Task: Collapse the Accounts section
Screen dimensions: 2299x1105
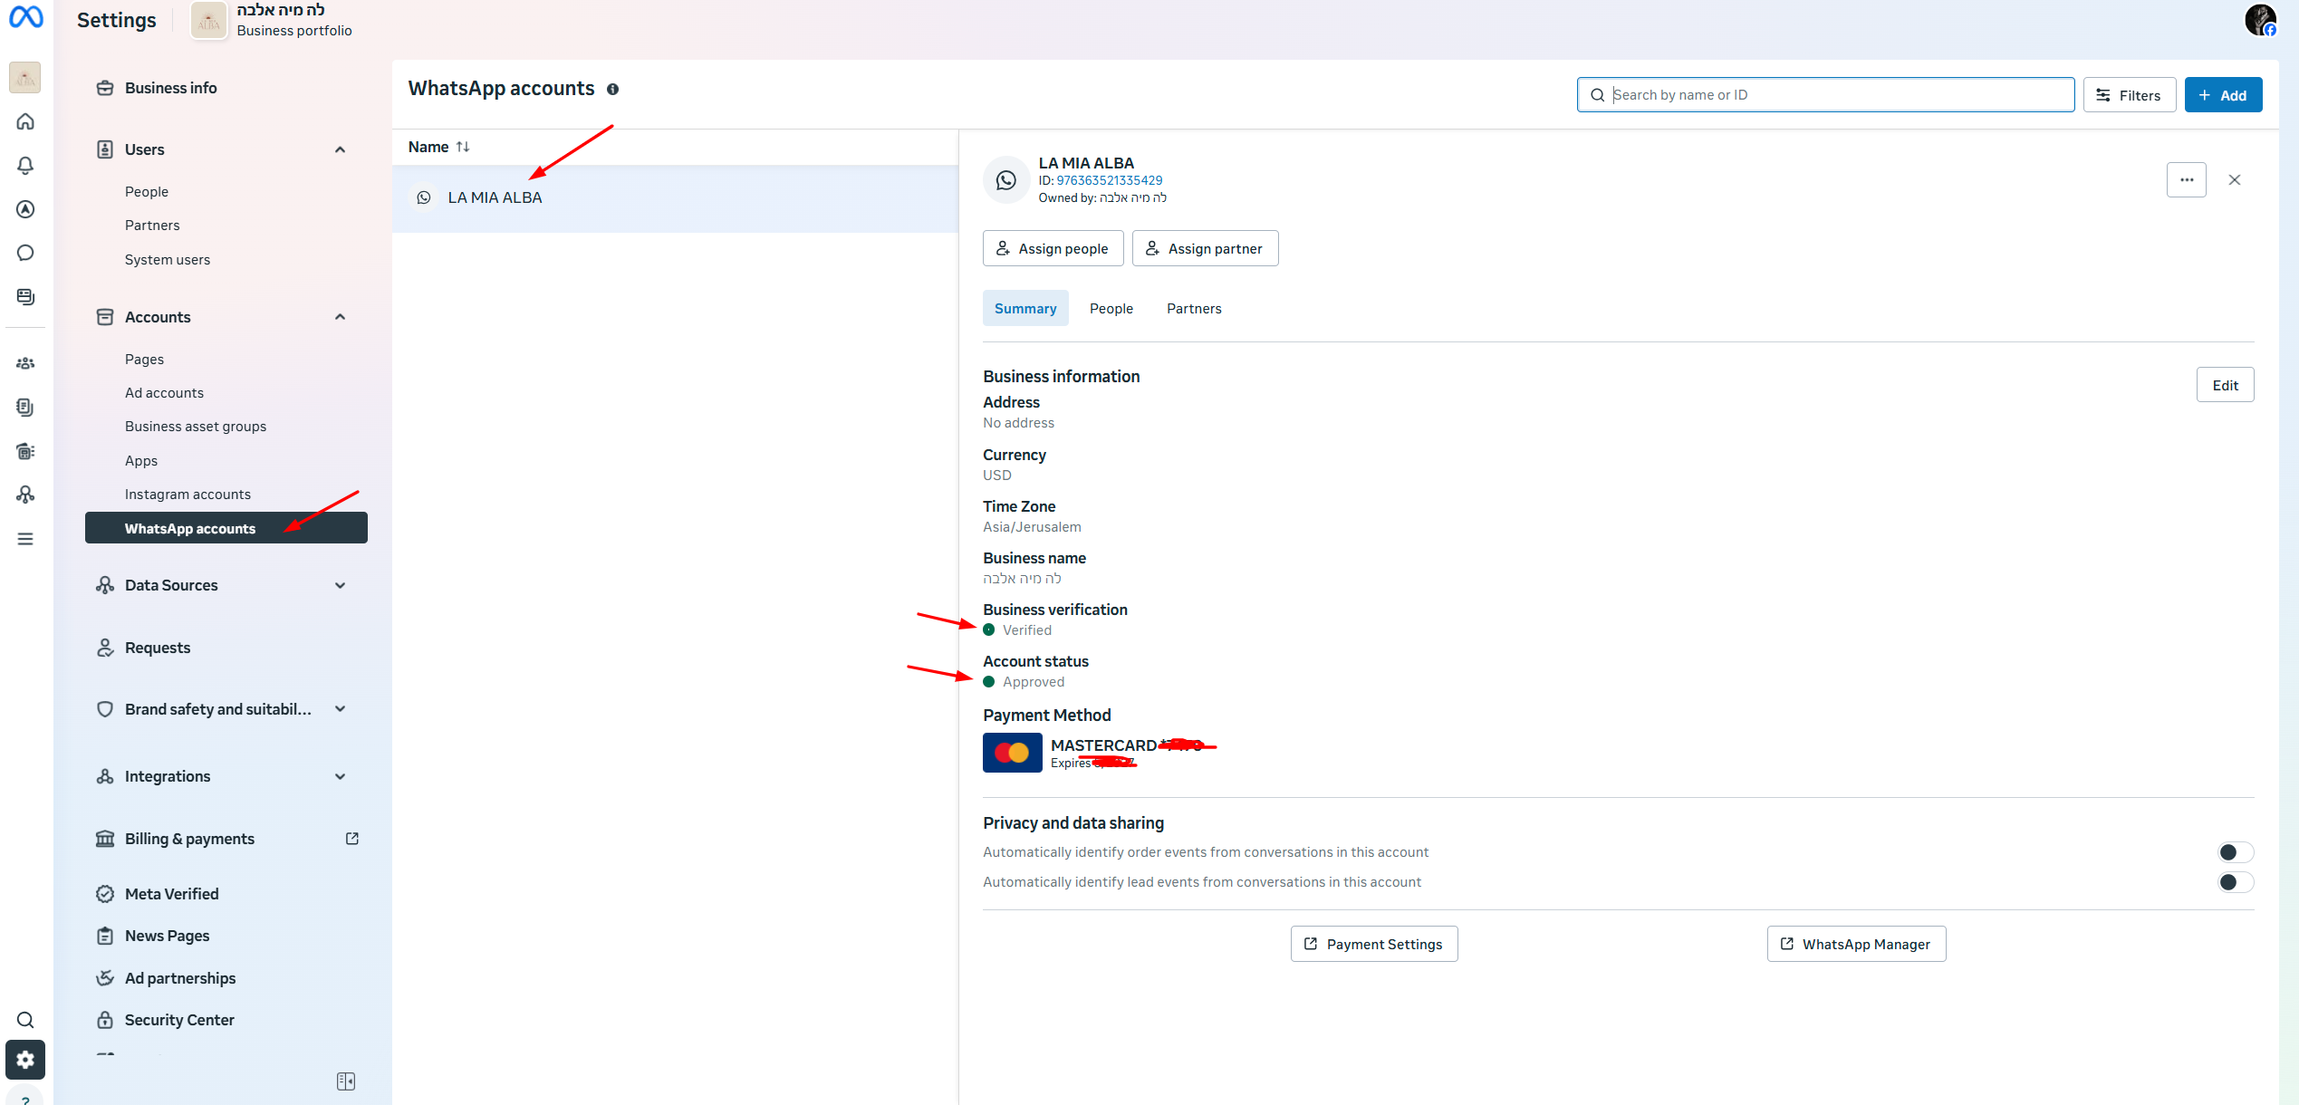Action: [x=340, y=317]
